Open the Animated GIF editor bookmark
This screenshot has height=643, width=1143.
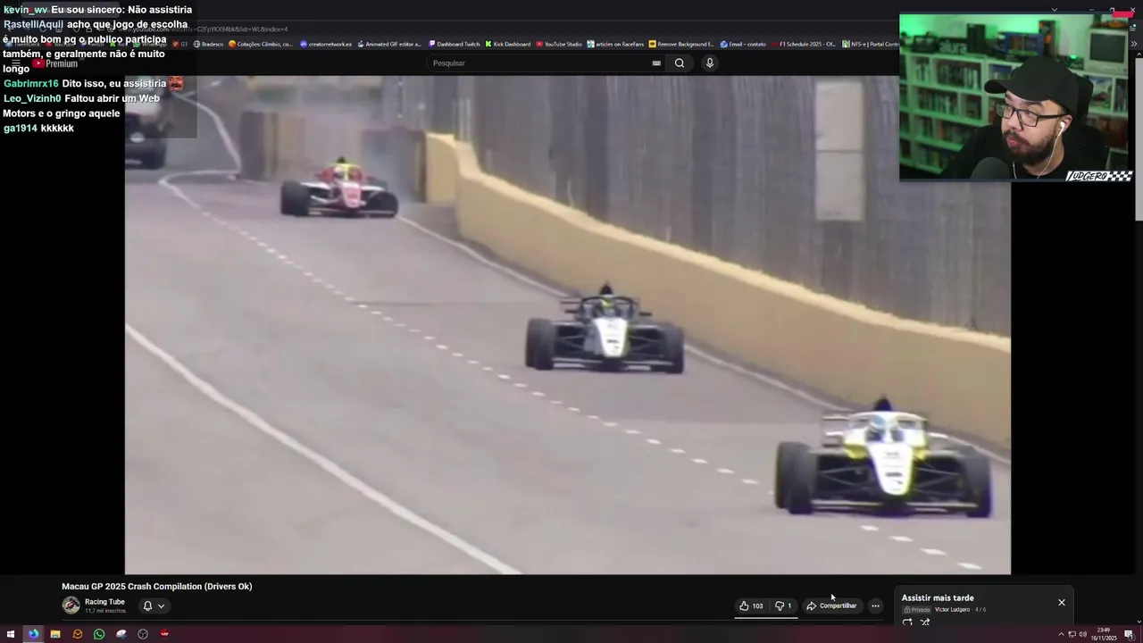point(389,44)
